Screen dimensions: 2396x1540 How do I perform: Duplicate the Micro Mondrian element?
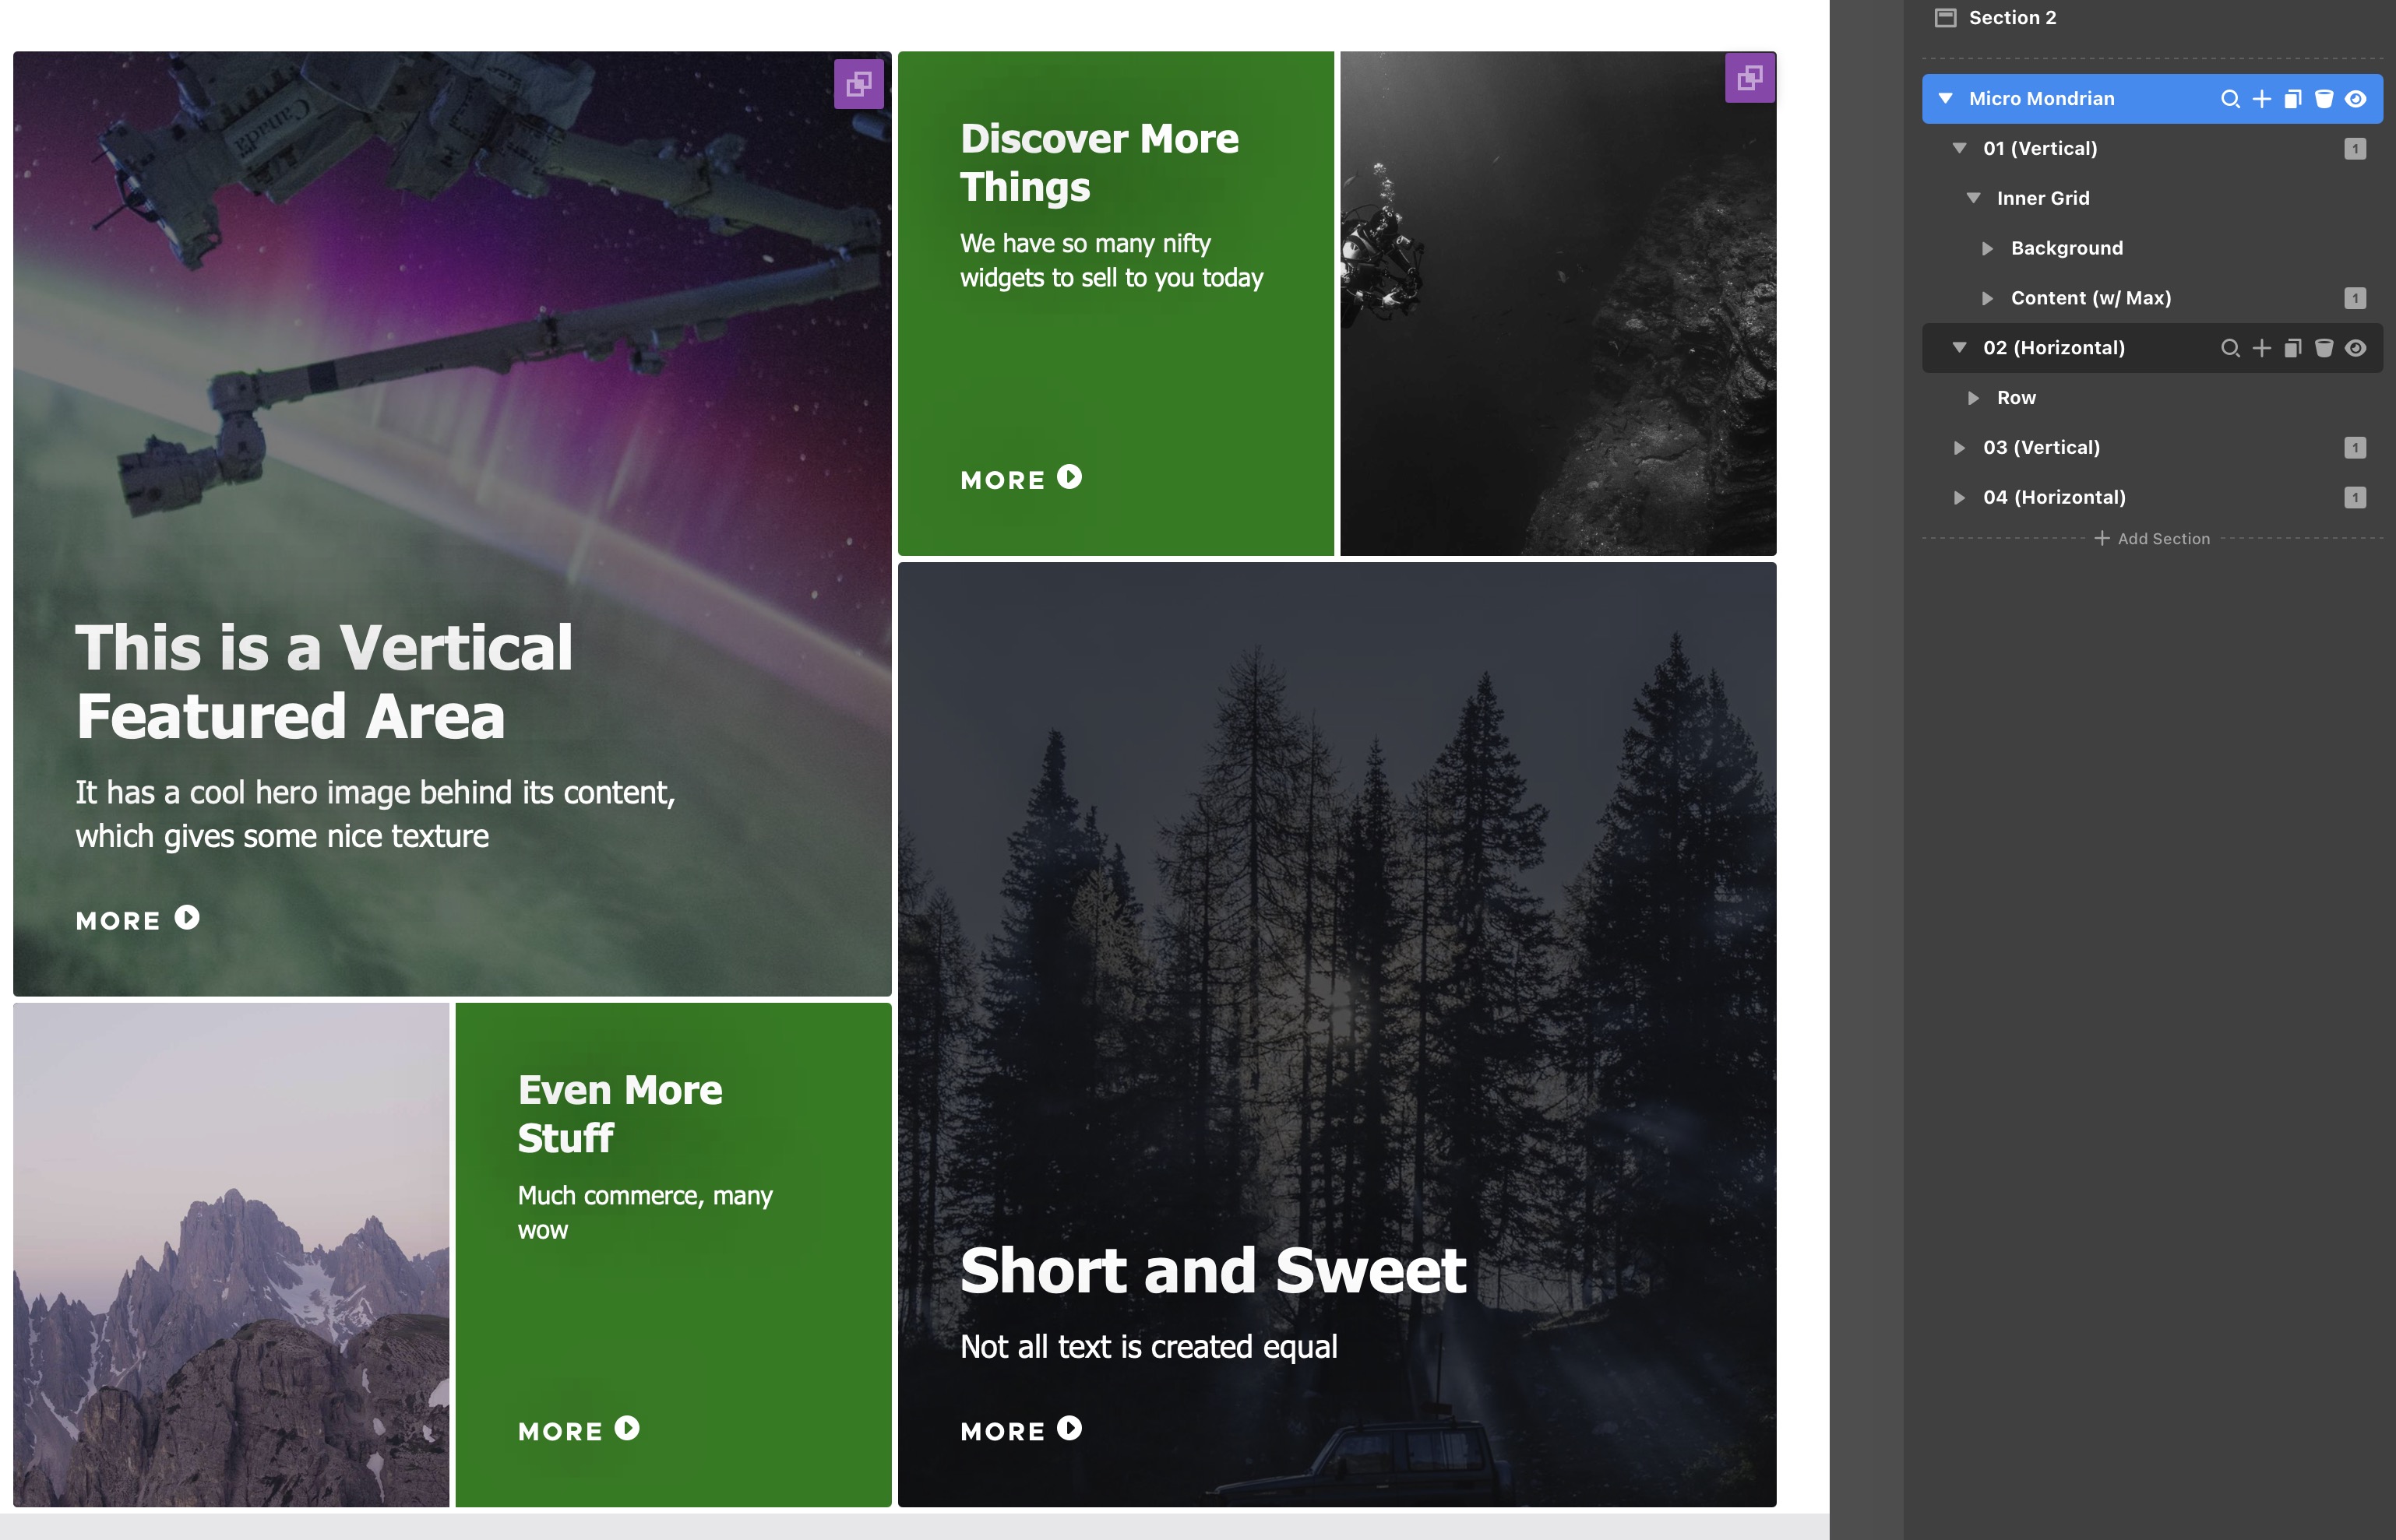pos(2293,99)
